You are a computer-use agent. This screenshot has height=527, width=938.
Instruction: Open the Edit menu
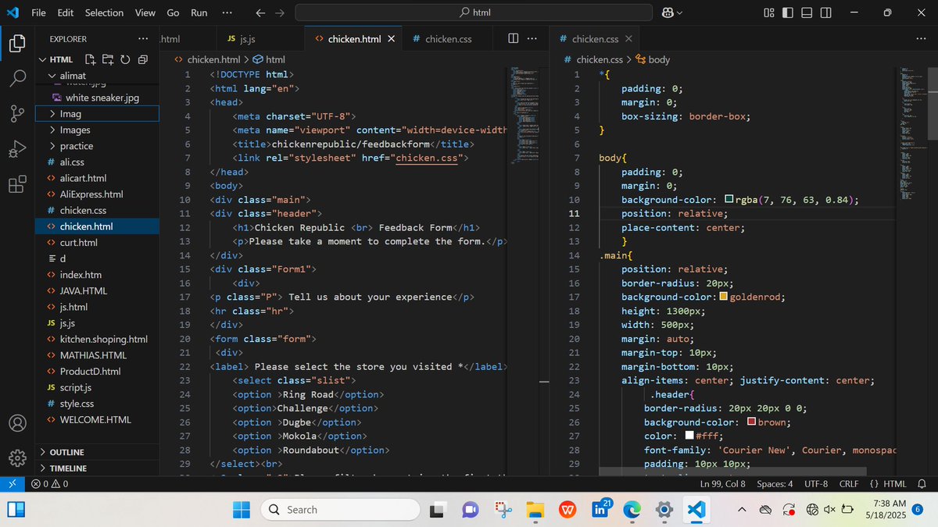point(66,12)
